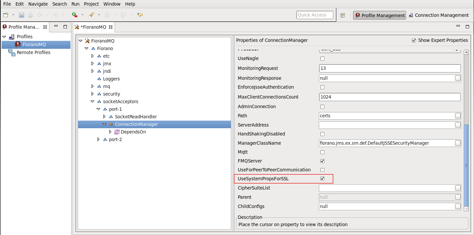The image size is (474, 235).
Task: Click the port-2 node icon
Action: click(x=105, y=139)
